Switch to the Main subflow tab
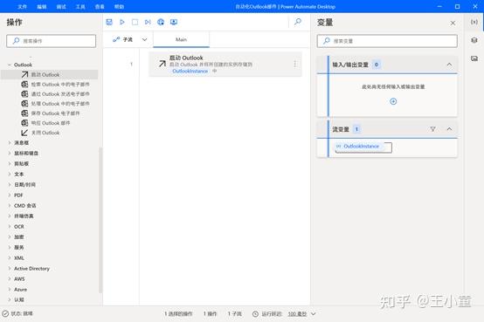Screen dimensions: 484x322 (x=181, y=40)
